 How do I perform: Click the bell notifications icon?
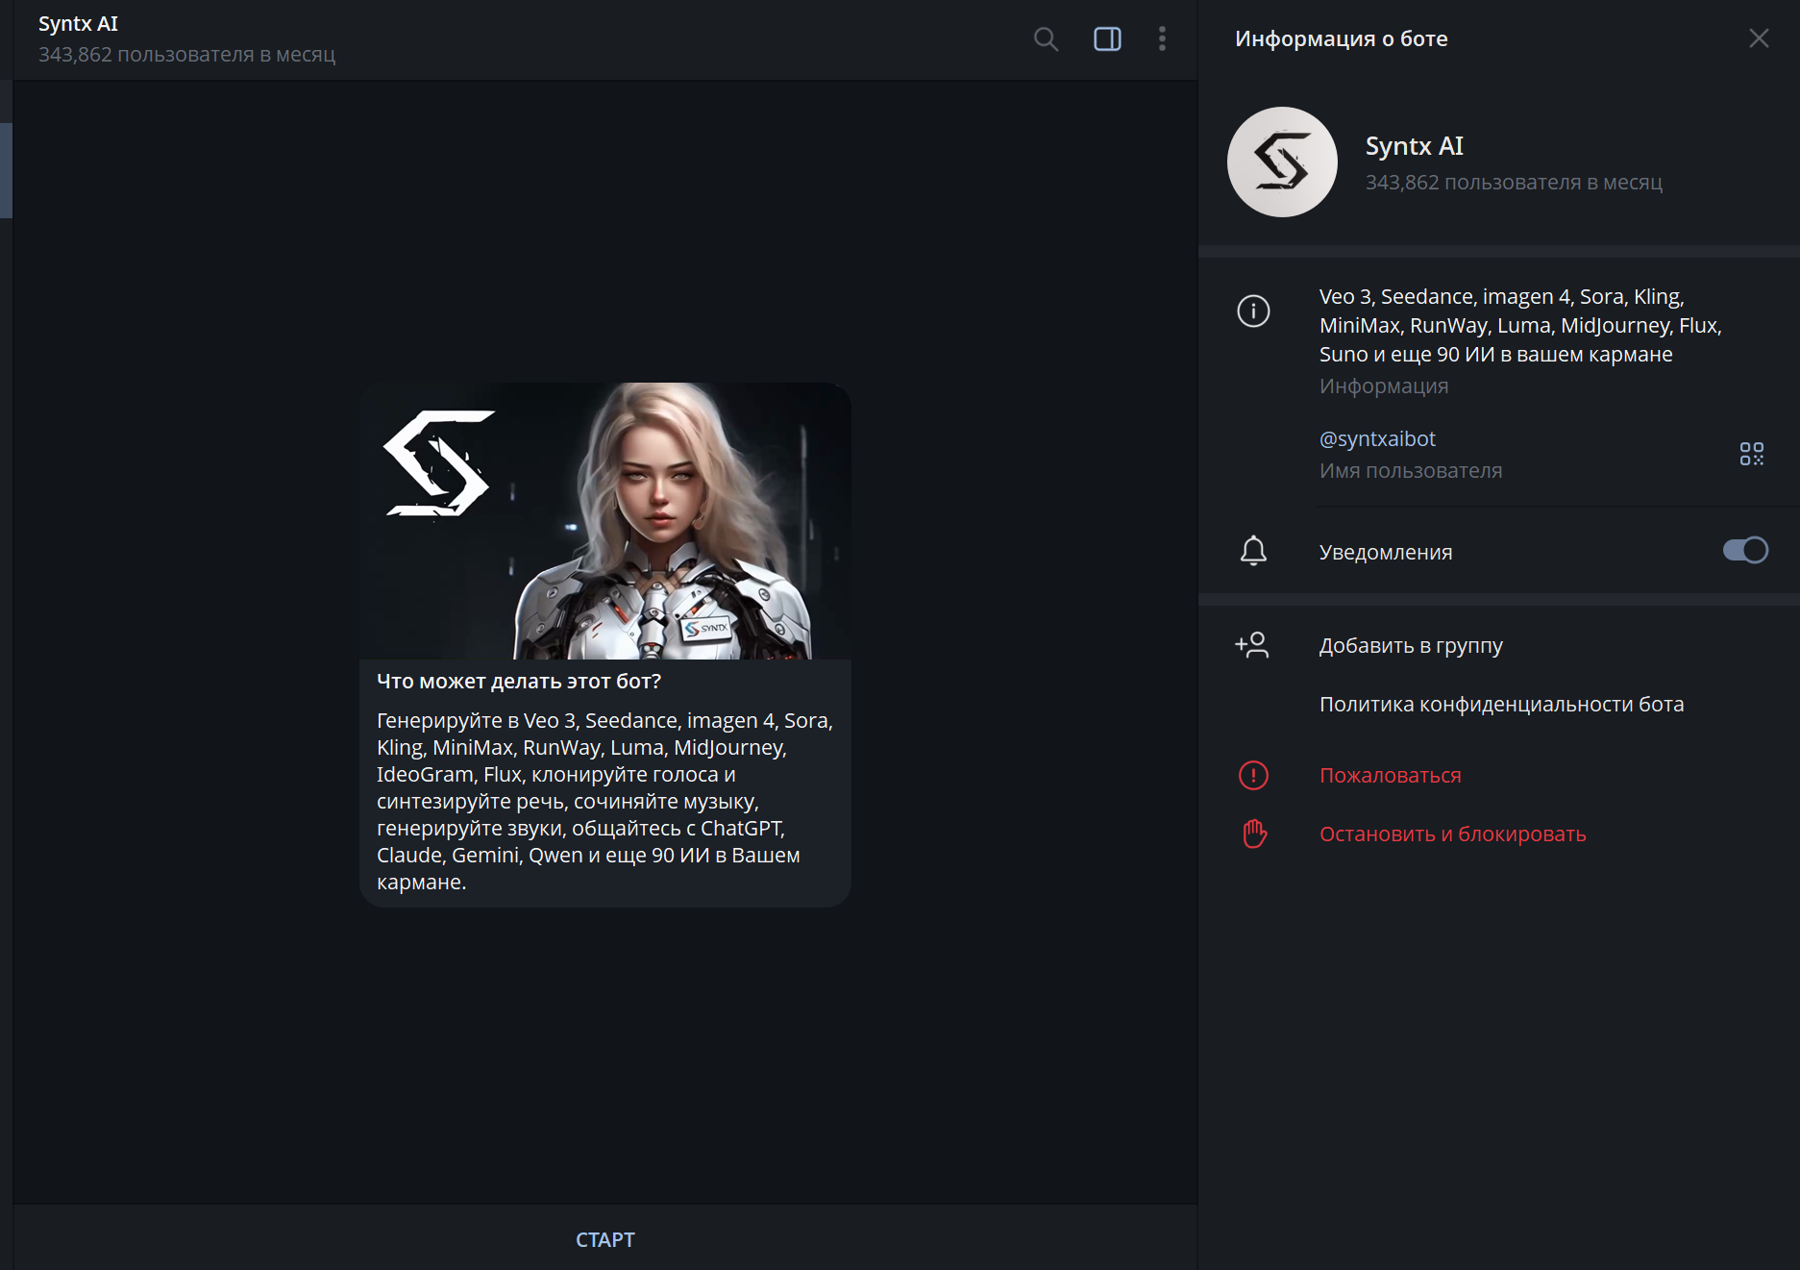[1253, 551]
